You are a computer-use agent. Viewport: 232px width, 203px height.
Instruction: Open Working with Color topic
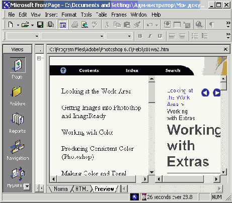coord(87,132)
